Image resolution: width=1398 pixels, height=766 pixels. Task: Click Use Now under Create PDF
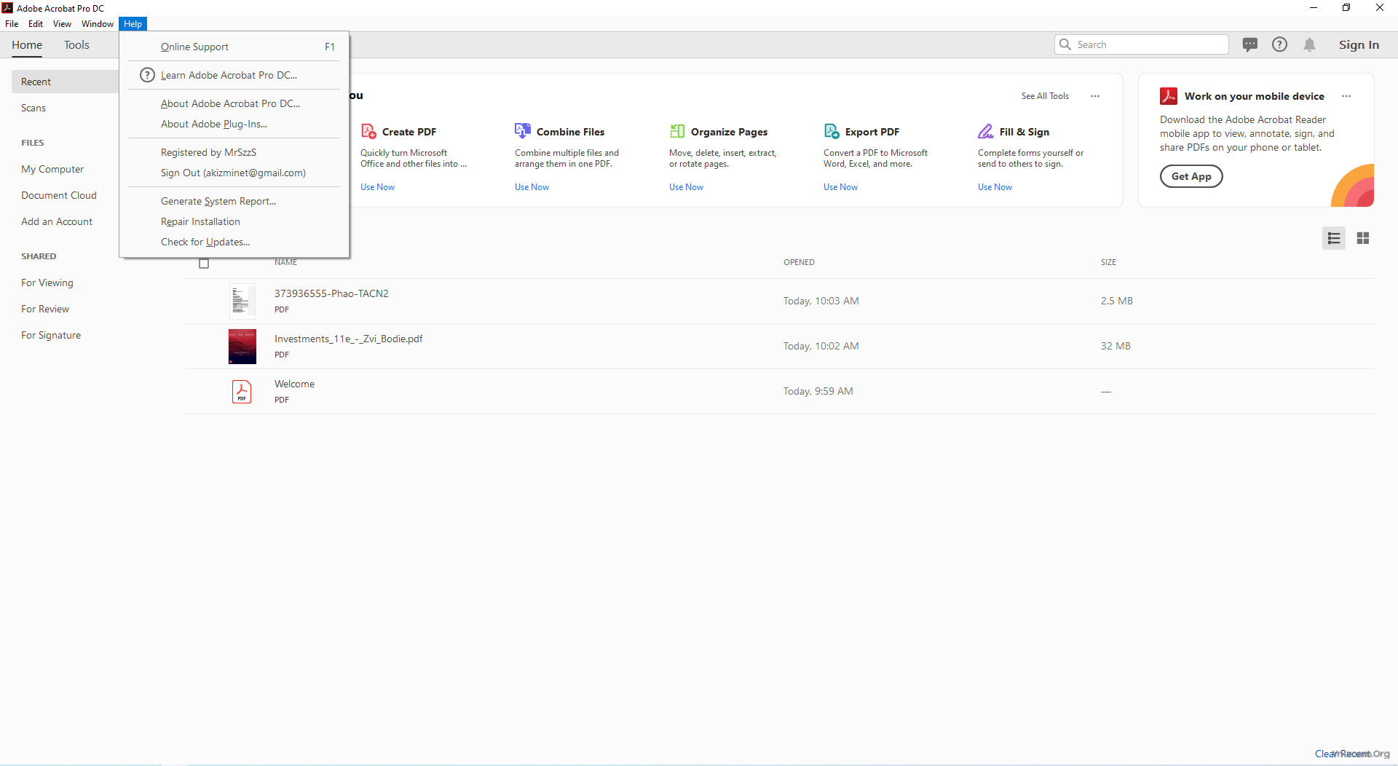(377, 187)
